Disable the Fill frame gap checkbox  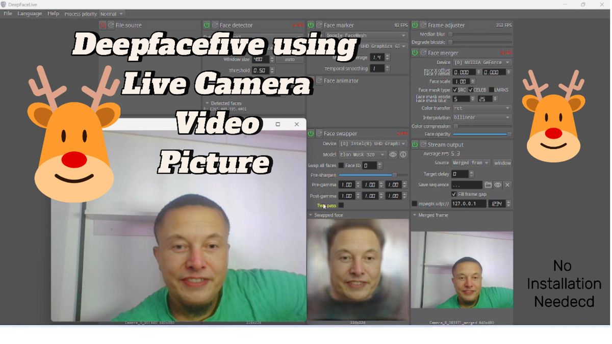(454, 194)
